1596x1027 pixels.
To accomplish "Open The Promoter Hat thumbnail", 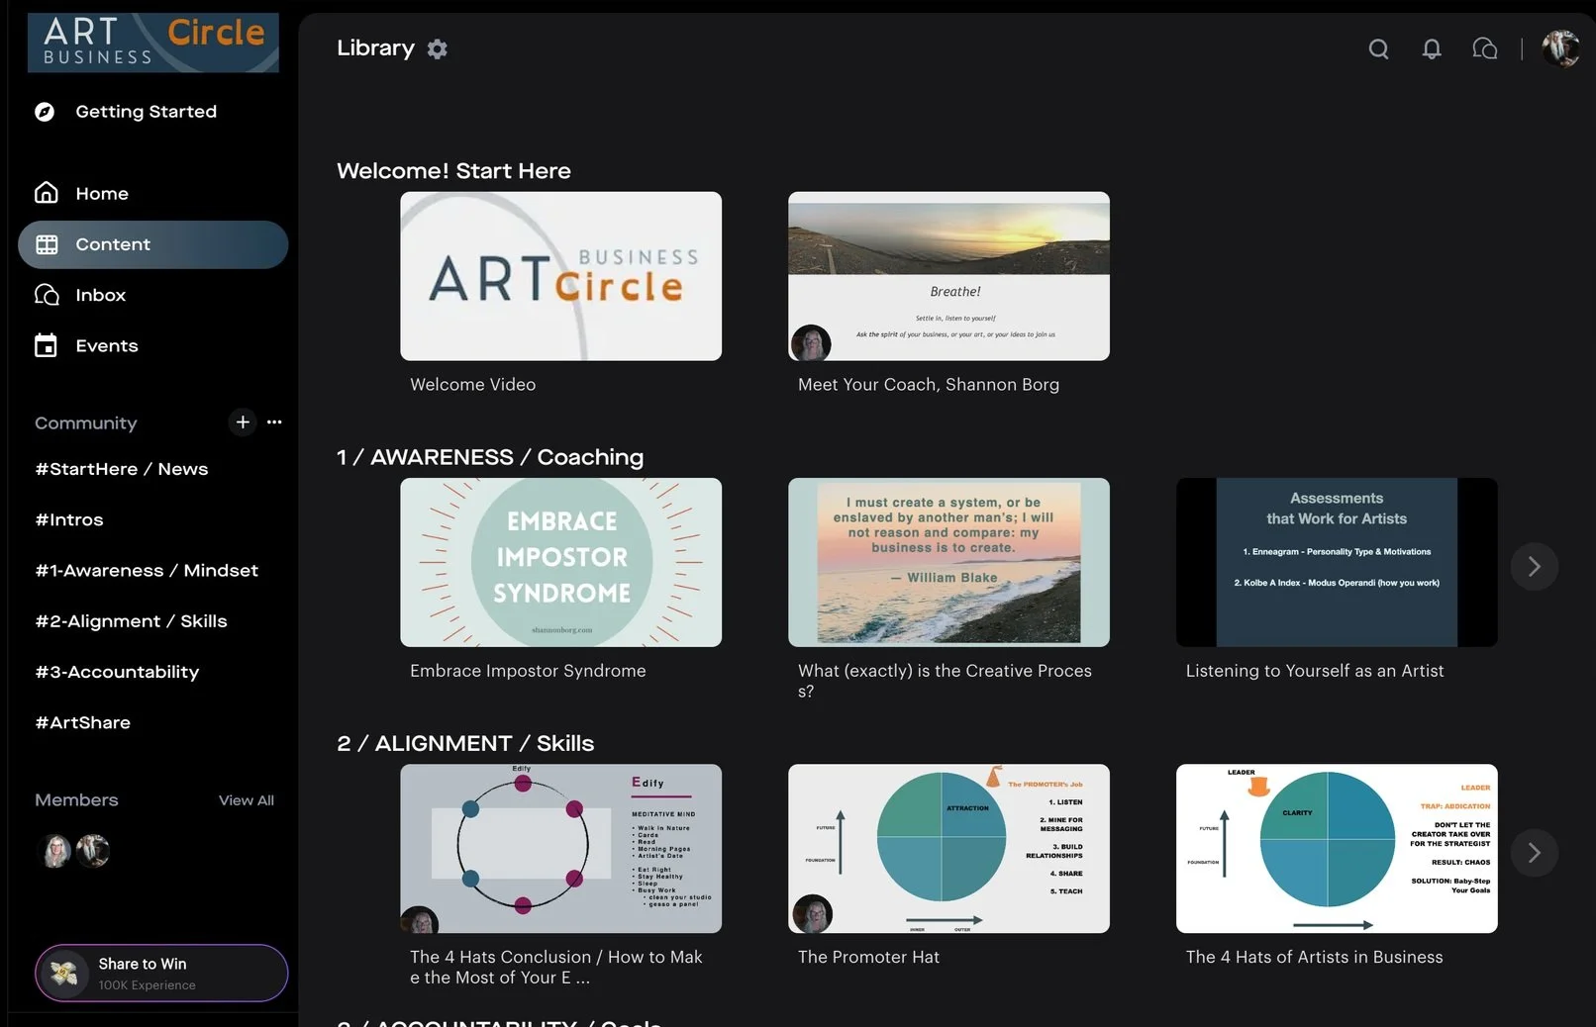I will (x=948, y=849).
